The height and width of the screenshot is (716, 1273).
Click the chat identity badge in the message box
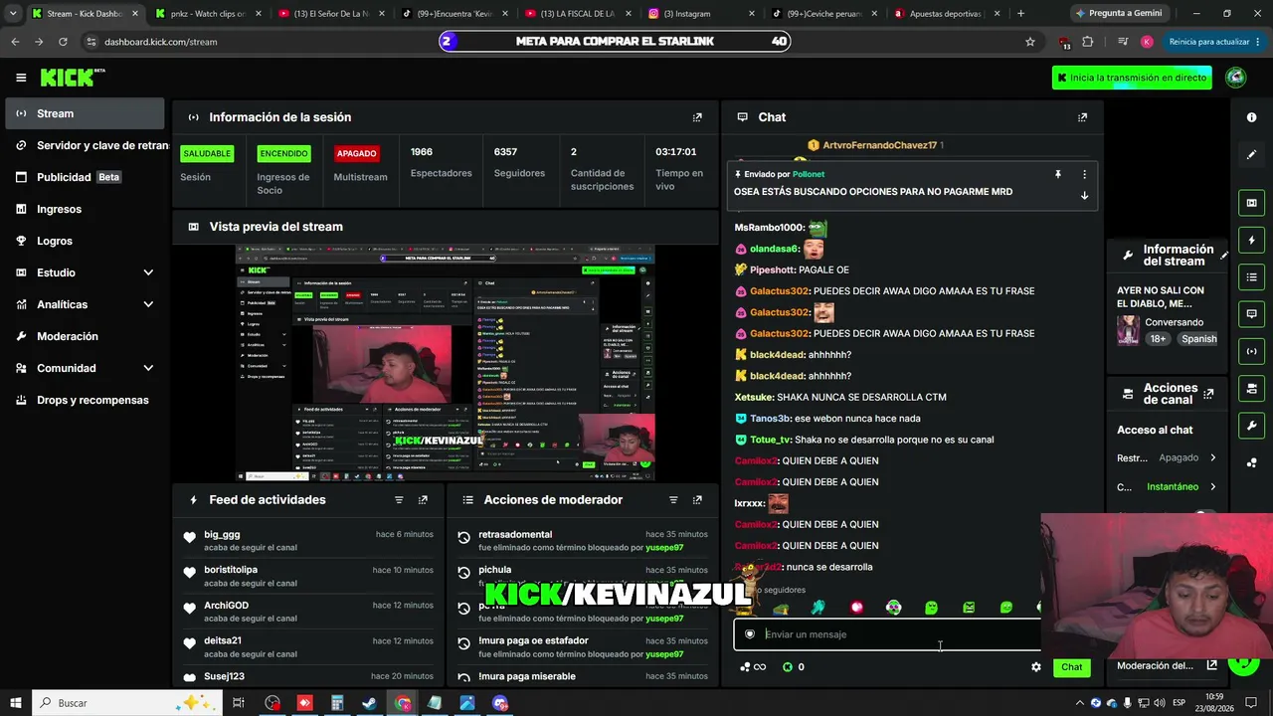coord(750,634)
